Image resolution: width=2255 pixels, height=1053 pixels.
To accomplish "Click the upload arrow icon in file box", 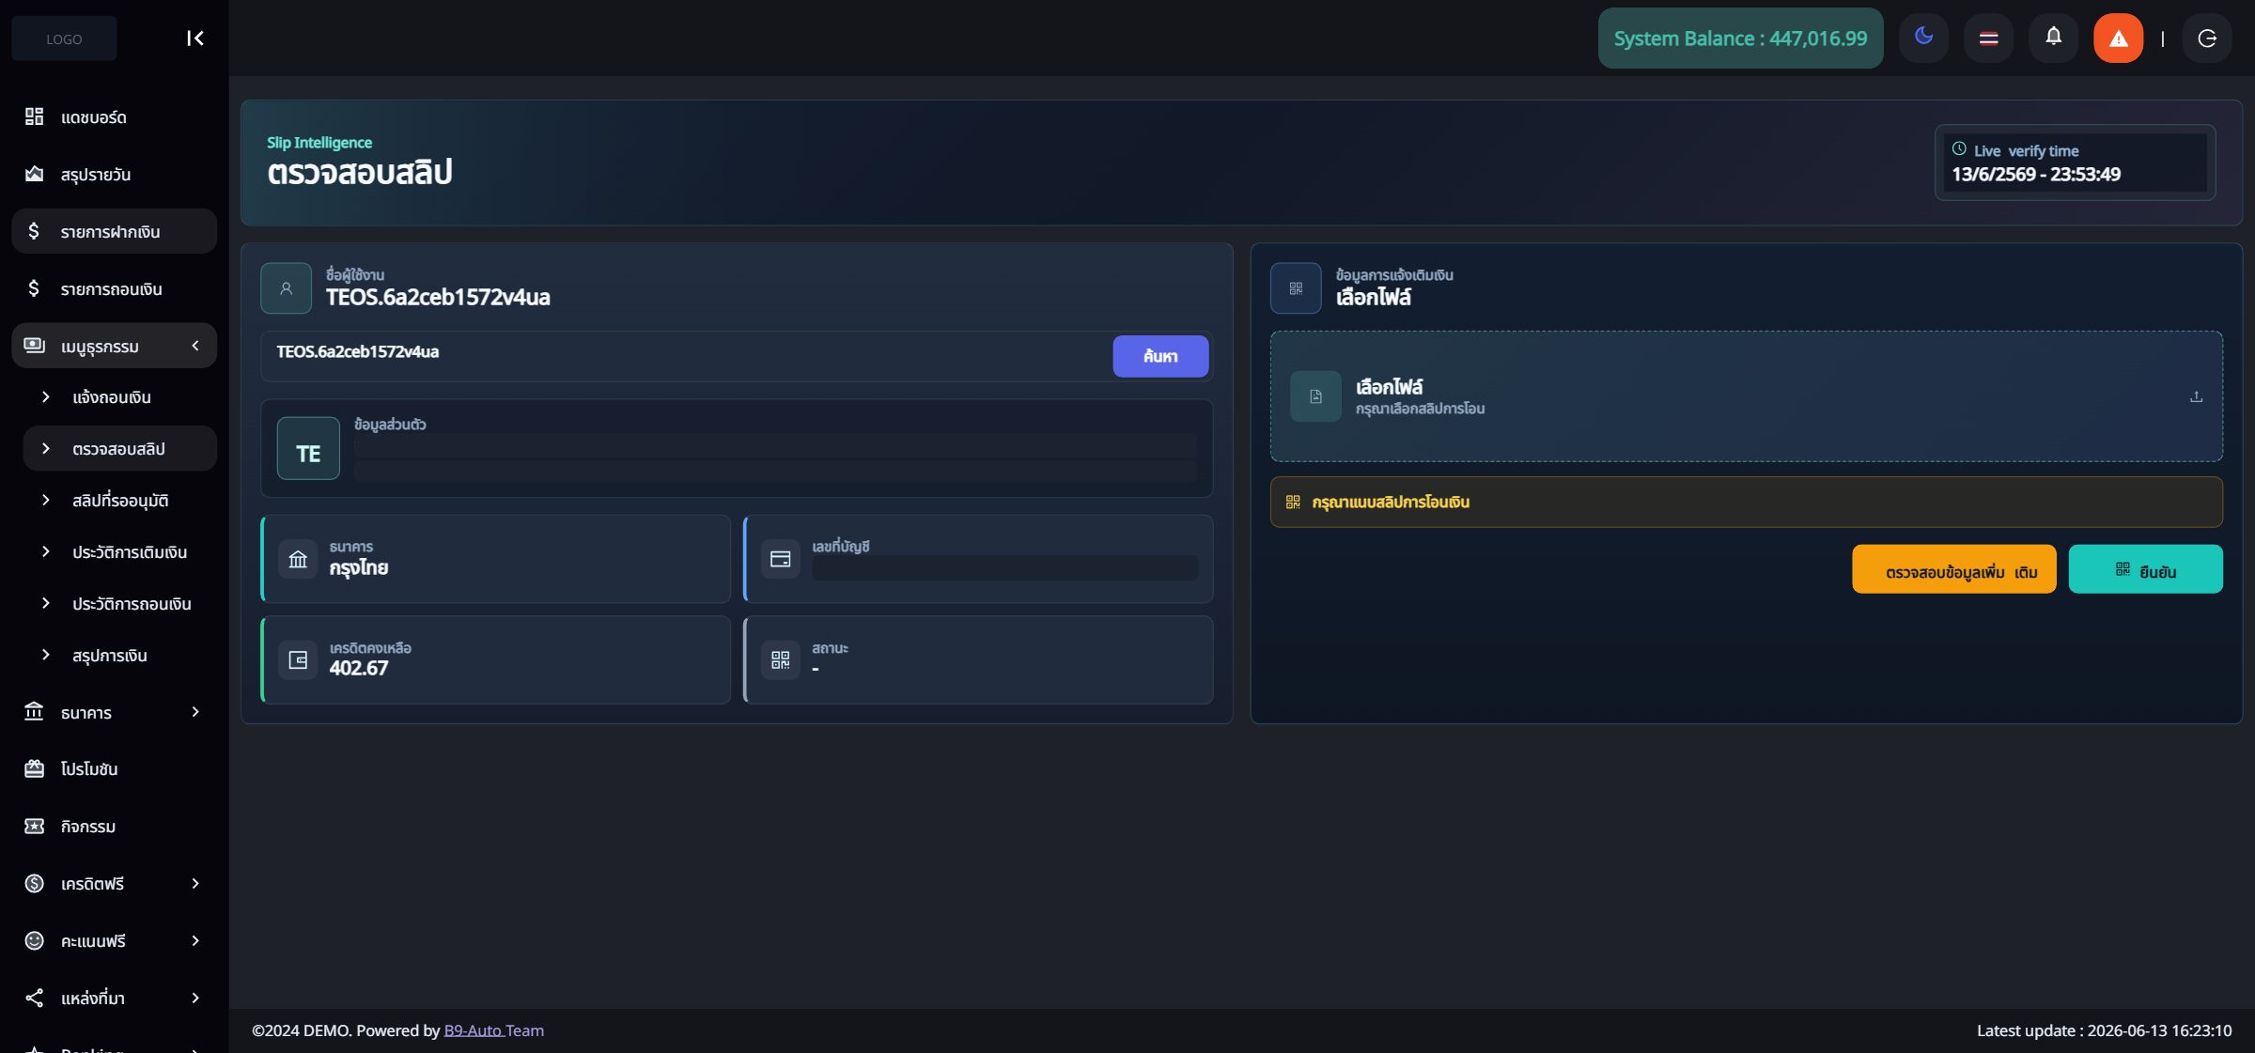I will tap(2196, 396).
